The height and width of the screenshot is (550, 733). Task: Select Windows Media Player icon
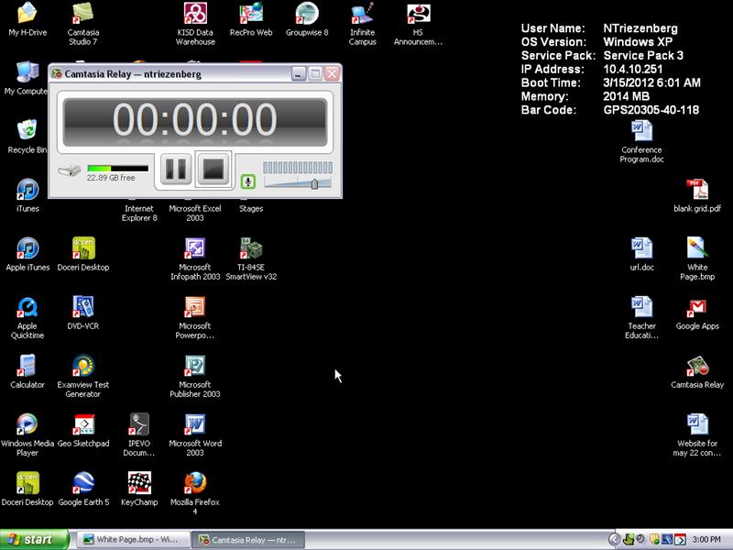[x=27, y=434]
